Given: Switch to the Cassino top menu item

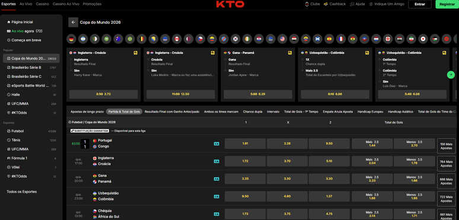Looking at the screenshot, I should (43, 4).
